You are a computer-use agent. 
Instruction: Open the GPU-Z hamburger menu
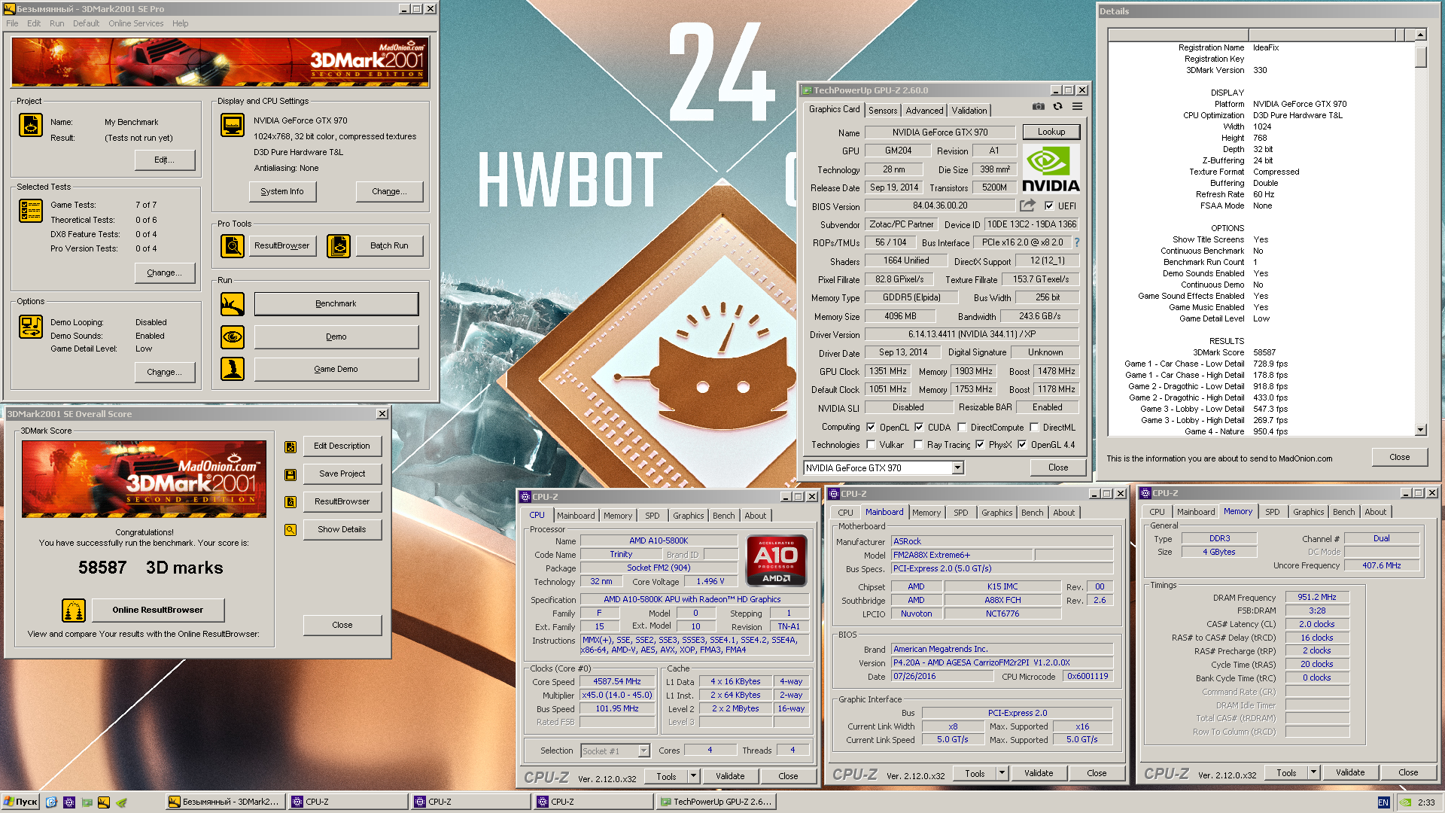(1077, 107)
